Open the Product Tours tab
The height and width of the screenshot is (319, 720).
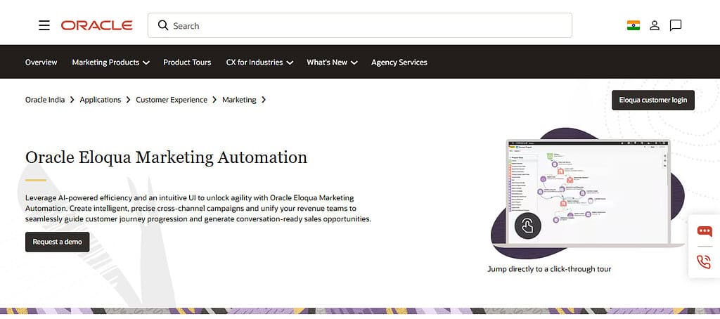(x=187, y=62)
